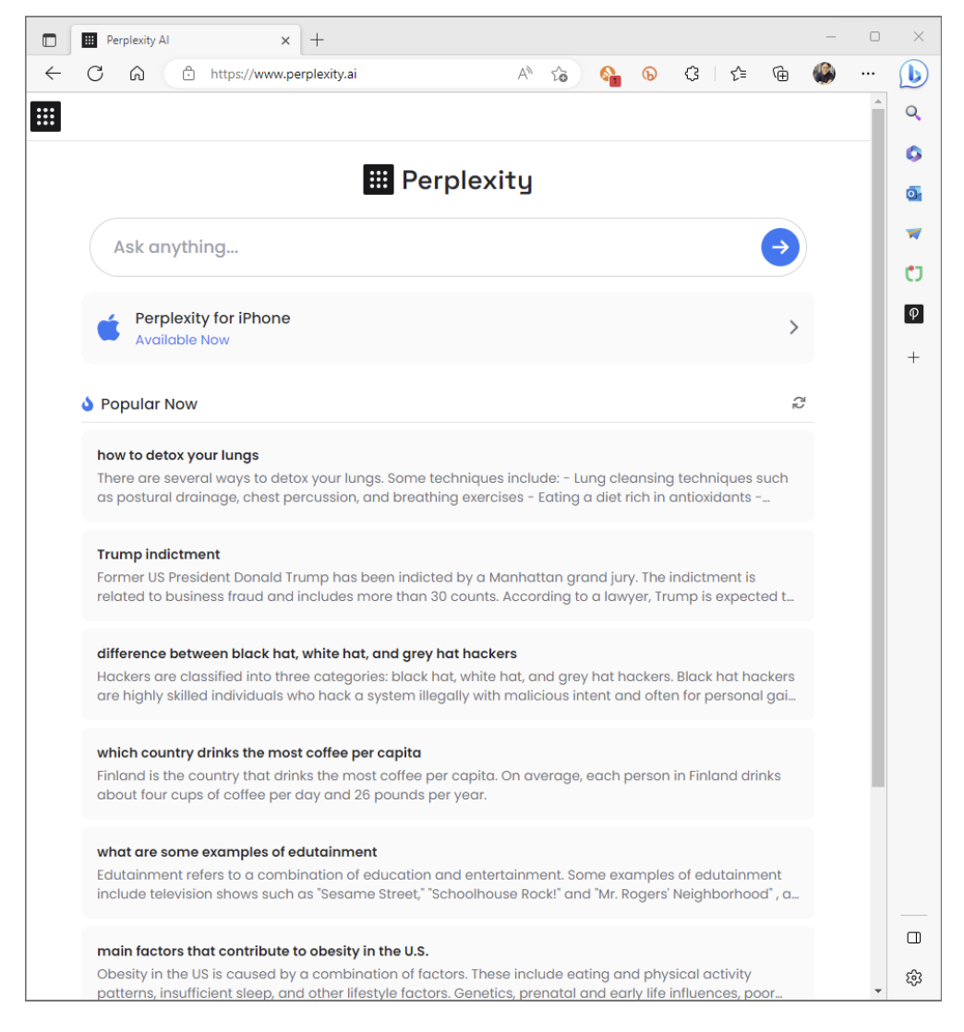Open the tab actions menu icon

coord(49,40)
